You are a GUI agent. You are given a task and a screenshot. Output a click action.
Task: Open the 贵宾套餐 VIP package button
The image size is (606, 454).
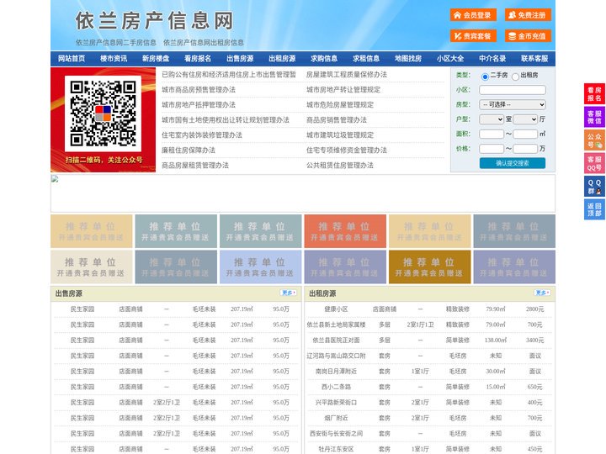click(x=473, y=36)
